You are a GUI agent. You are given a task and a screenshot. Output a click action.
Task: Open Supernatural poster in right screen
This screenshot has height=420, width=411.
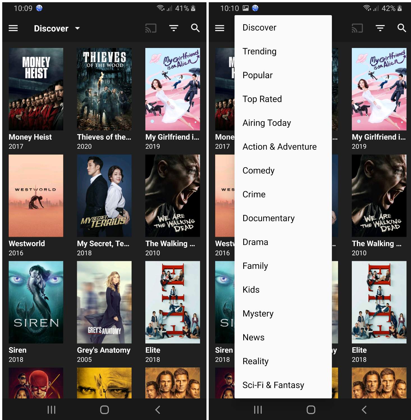(379, 383)
